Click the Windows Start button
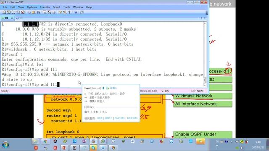 (x=5, y=145)
